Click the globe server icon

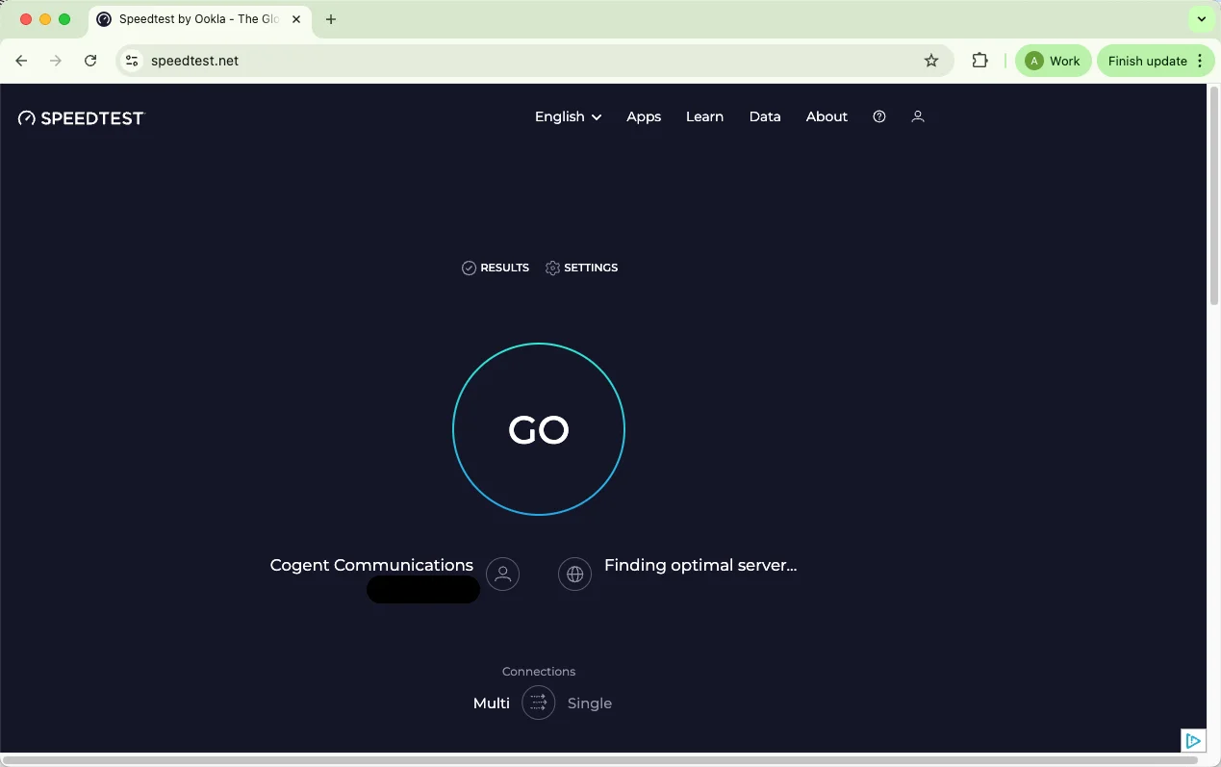click(574, 575)
